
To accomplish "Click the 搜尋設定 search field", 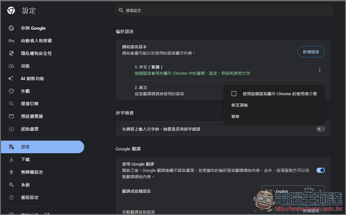I will tap(224, 10).
